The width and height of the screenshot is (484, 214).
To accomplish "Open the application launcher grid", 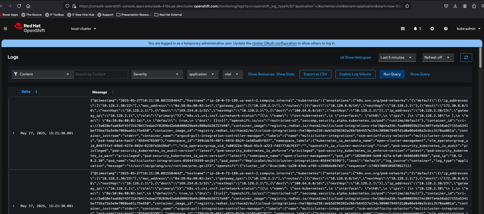I will (403, 29).
